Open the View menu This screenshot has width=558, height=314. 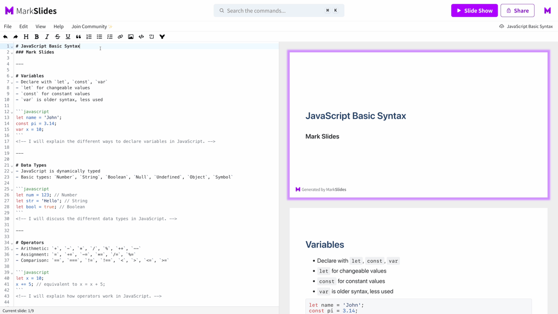[x=40, y=26]
